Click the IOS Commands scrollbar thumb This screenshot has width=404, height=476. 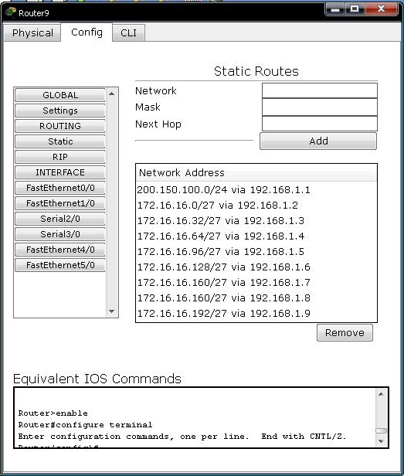382,430
